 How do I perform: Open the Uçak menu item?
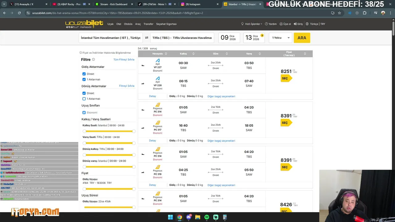(x=110, y=24)
